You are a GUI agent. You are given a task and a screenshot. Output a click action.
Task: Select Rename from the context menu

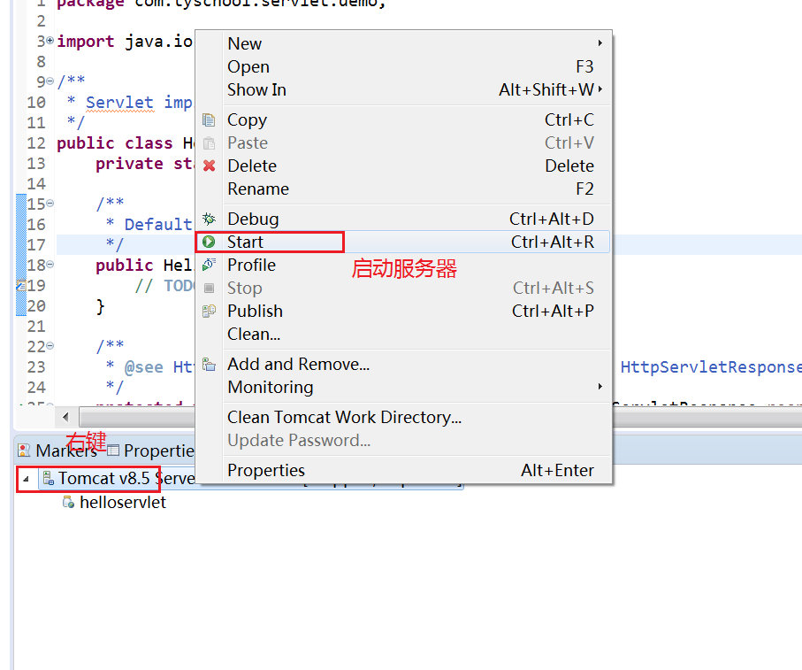[257, 189]
